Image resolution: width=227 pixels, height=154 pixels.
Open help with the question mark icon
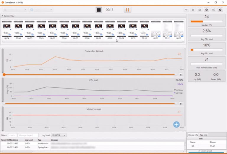click(x=220, y=10)
